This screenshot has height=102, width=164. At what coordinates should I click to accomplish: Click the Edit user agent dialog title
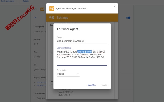point(68,29)
